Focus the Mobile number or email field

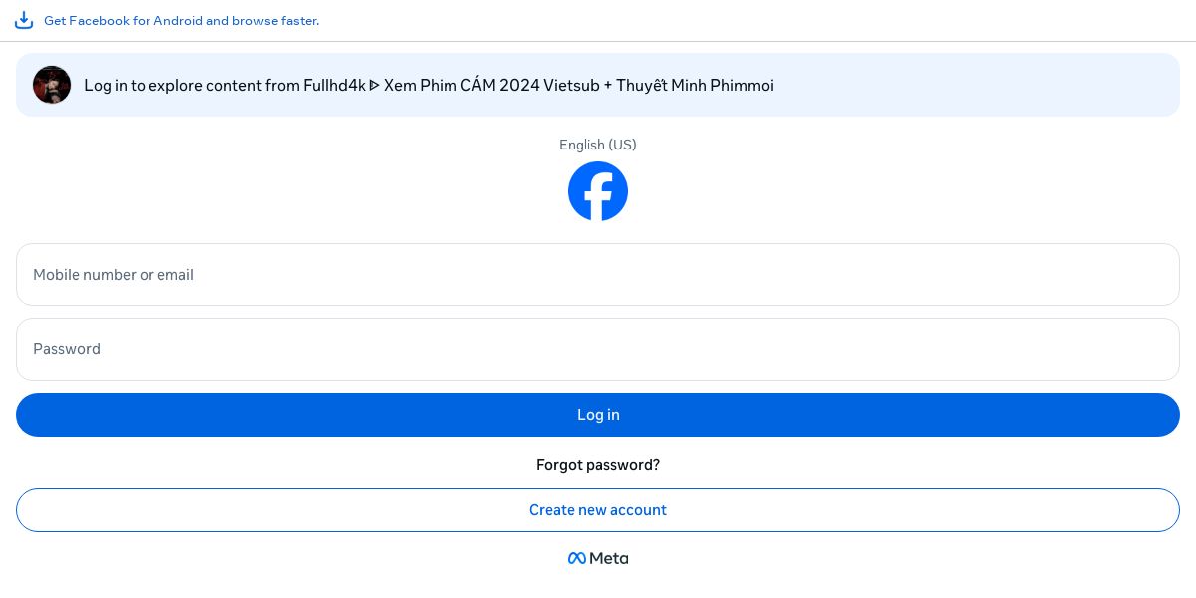point(598,274)
